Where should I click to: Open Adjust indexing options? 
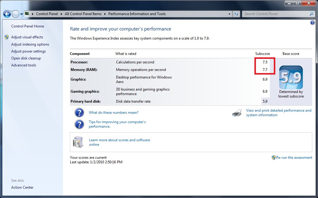point(30,44)
